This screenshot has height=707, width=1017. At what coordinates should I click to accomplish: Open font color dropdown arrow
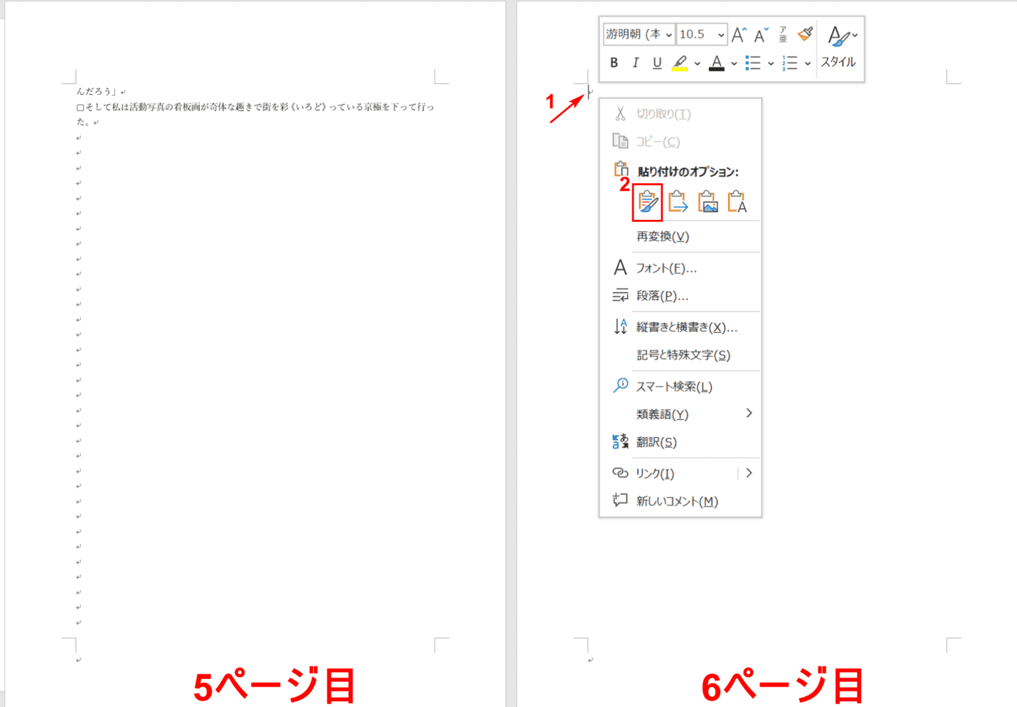(x=734, y=63)
